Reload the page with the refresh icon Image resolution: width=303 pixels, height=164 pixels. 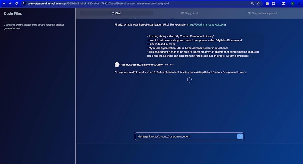coord(17,4)
